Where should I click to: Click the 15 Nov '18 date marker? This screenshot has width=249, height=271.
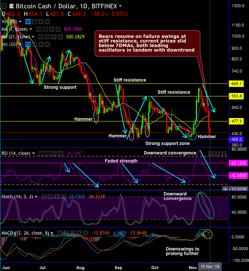[210, 266]
